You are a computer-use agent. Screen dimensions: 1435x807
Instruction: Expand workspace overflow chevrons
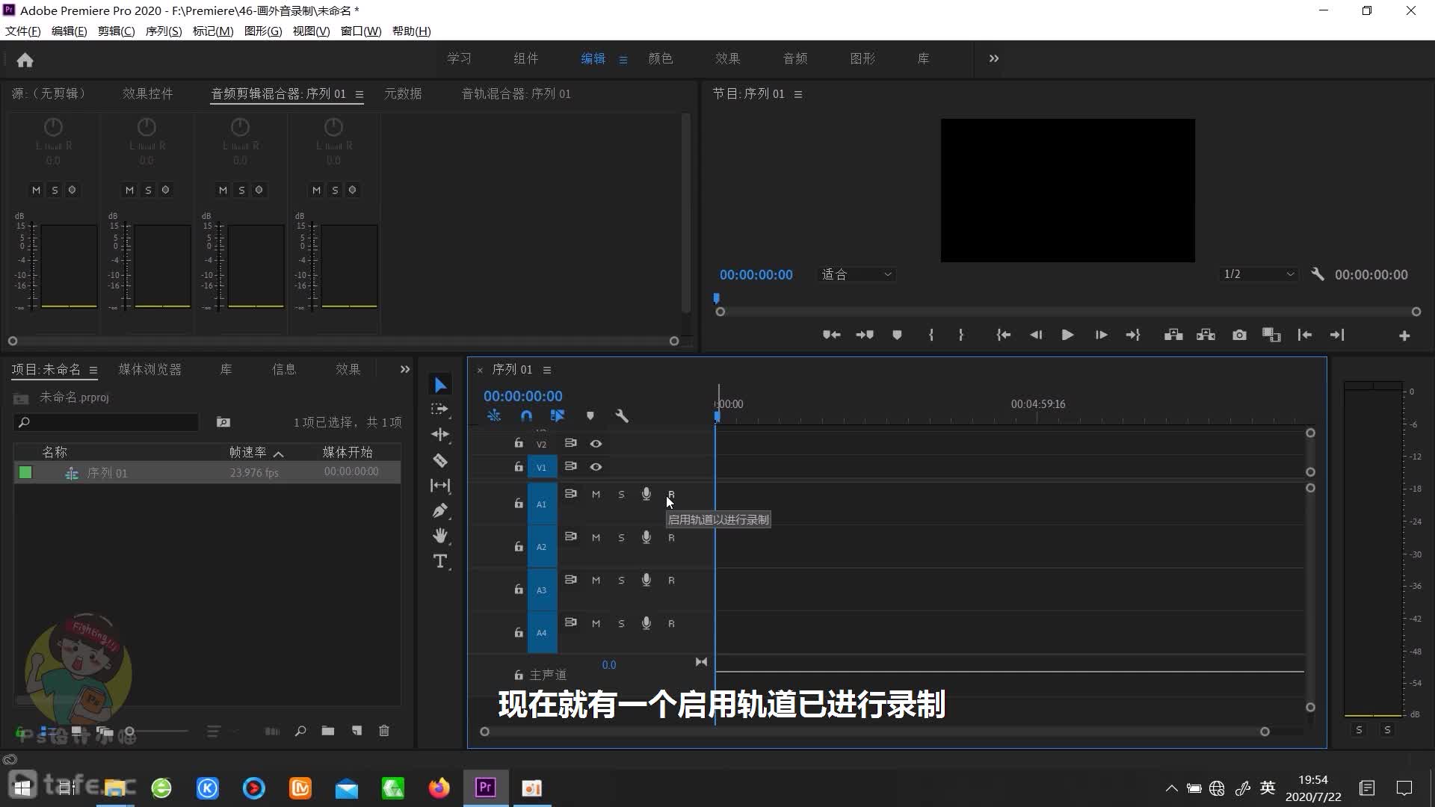pos(993,58)
